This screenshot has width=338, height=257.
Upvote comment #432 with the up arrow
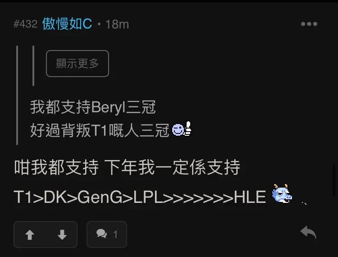[x=30, y=235]
